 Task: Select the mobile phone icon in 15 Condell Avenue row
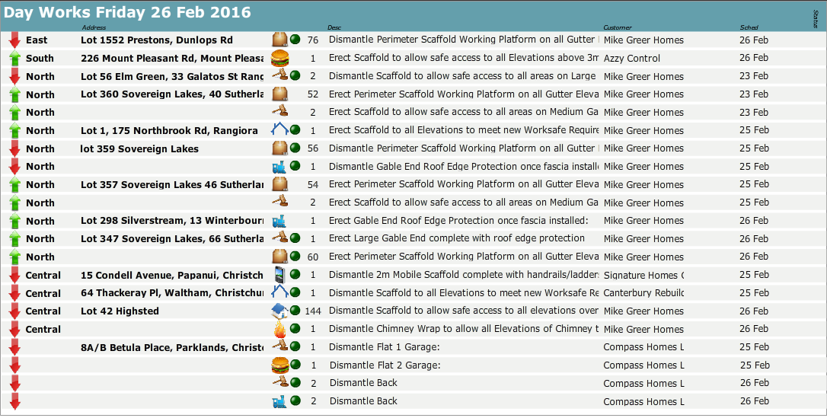[x=280, y=275]
